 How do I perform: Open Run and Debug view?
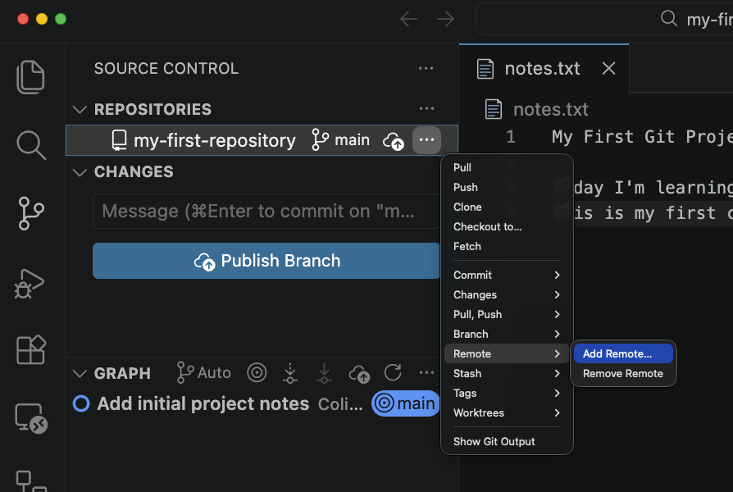click(x=30, y=284)
